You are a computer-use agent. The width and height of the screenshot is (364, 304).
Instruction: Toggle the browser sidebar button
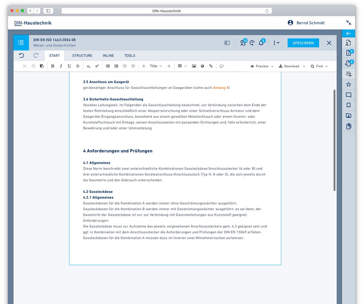(x=48, y=11)
